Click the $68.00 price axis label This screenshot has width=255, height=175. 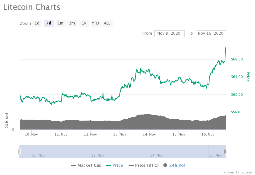point(237,59)
